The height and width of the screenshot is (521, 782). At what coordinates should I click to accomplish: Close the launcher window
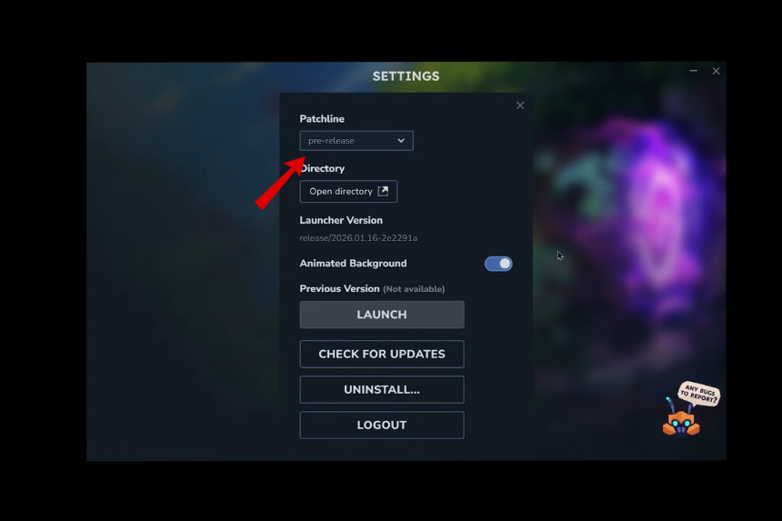tap(717, 71)
